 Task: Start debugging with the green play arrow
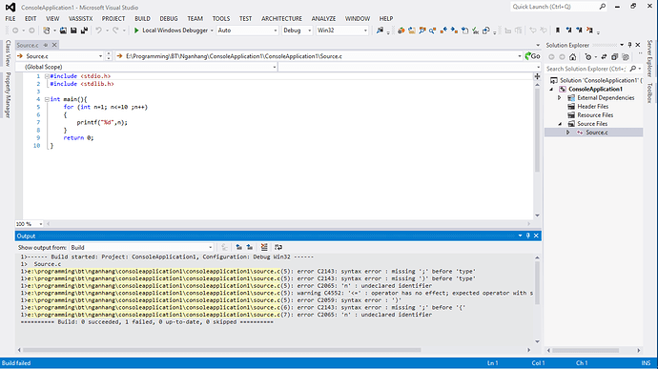136,31
